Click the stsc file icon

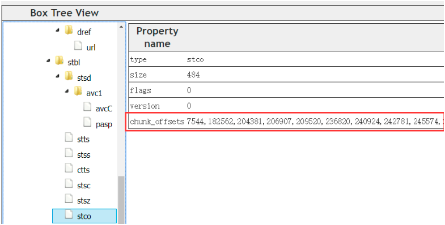[x=69, y=184]
